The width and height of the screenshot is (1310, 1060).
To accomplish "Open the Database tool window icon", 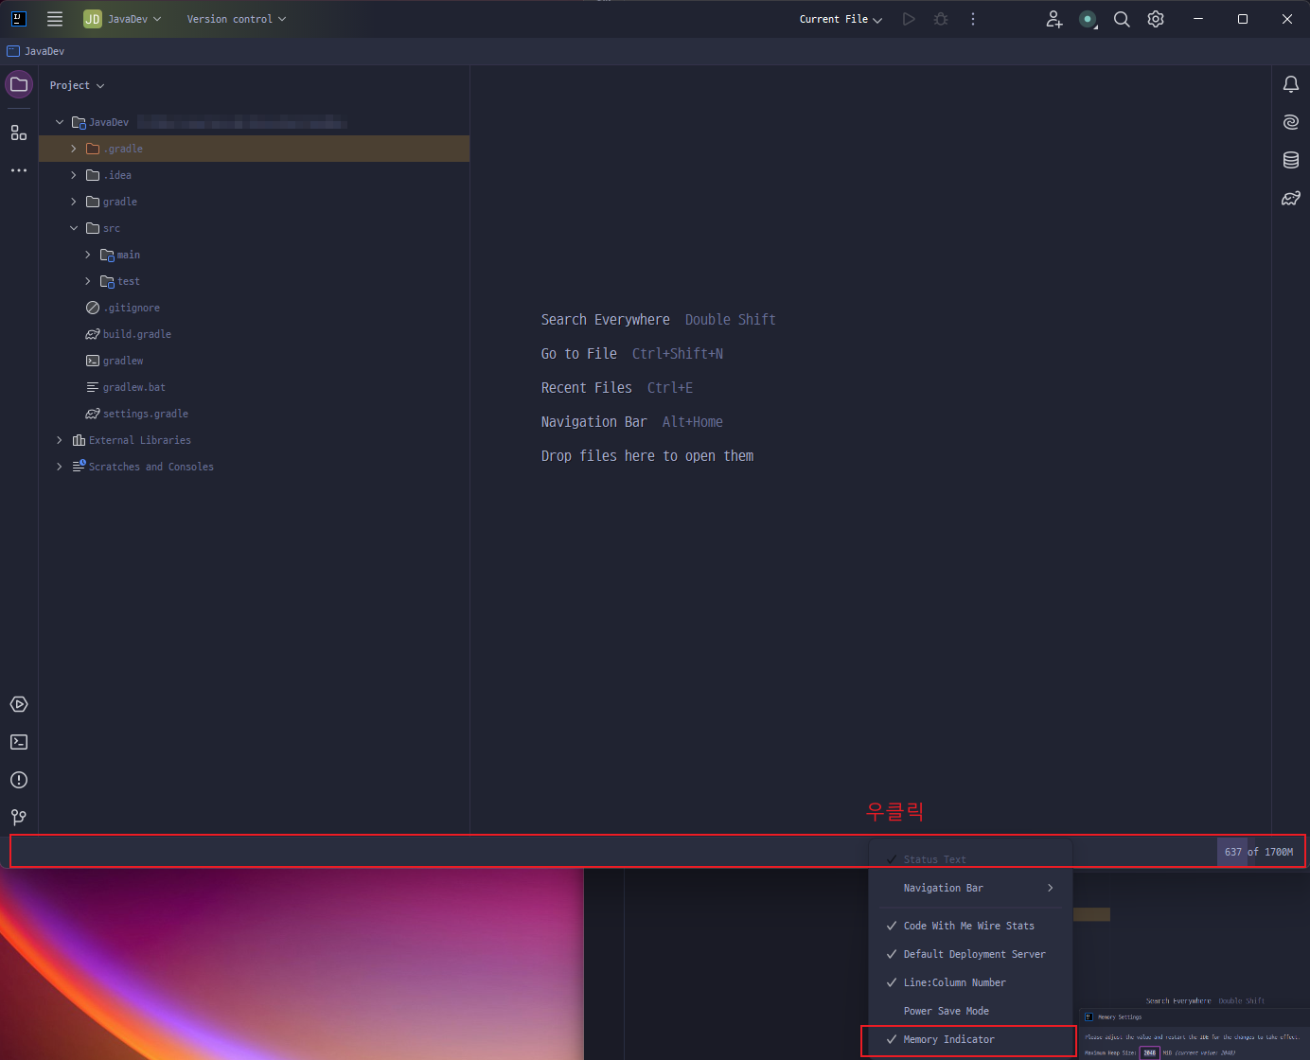I will [x=1290, y=160].
